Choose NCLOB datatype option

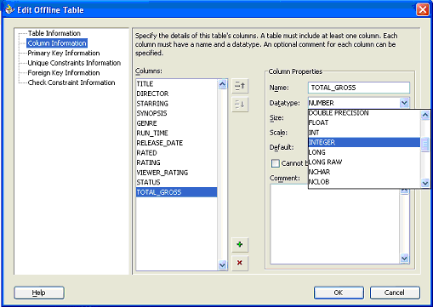coord(364,182)
